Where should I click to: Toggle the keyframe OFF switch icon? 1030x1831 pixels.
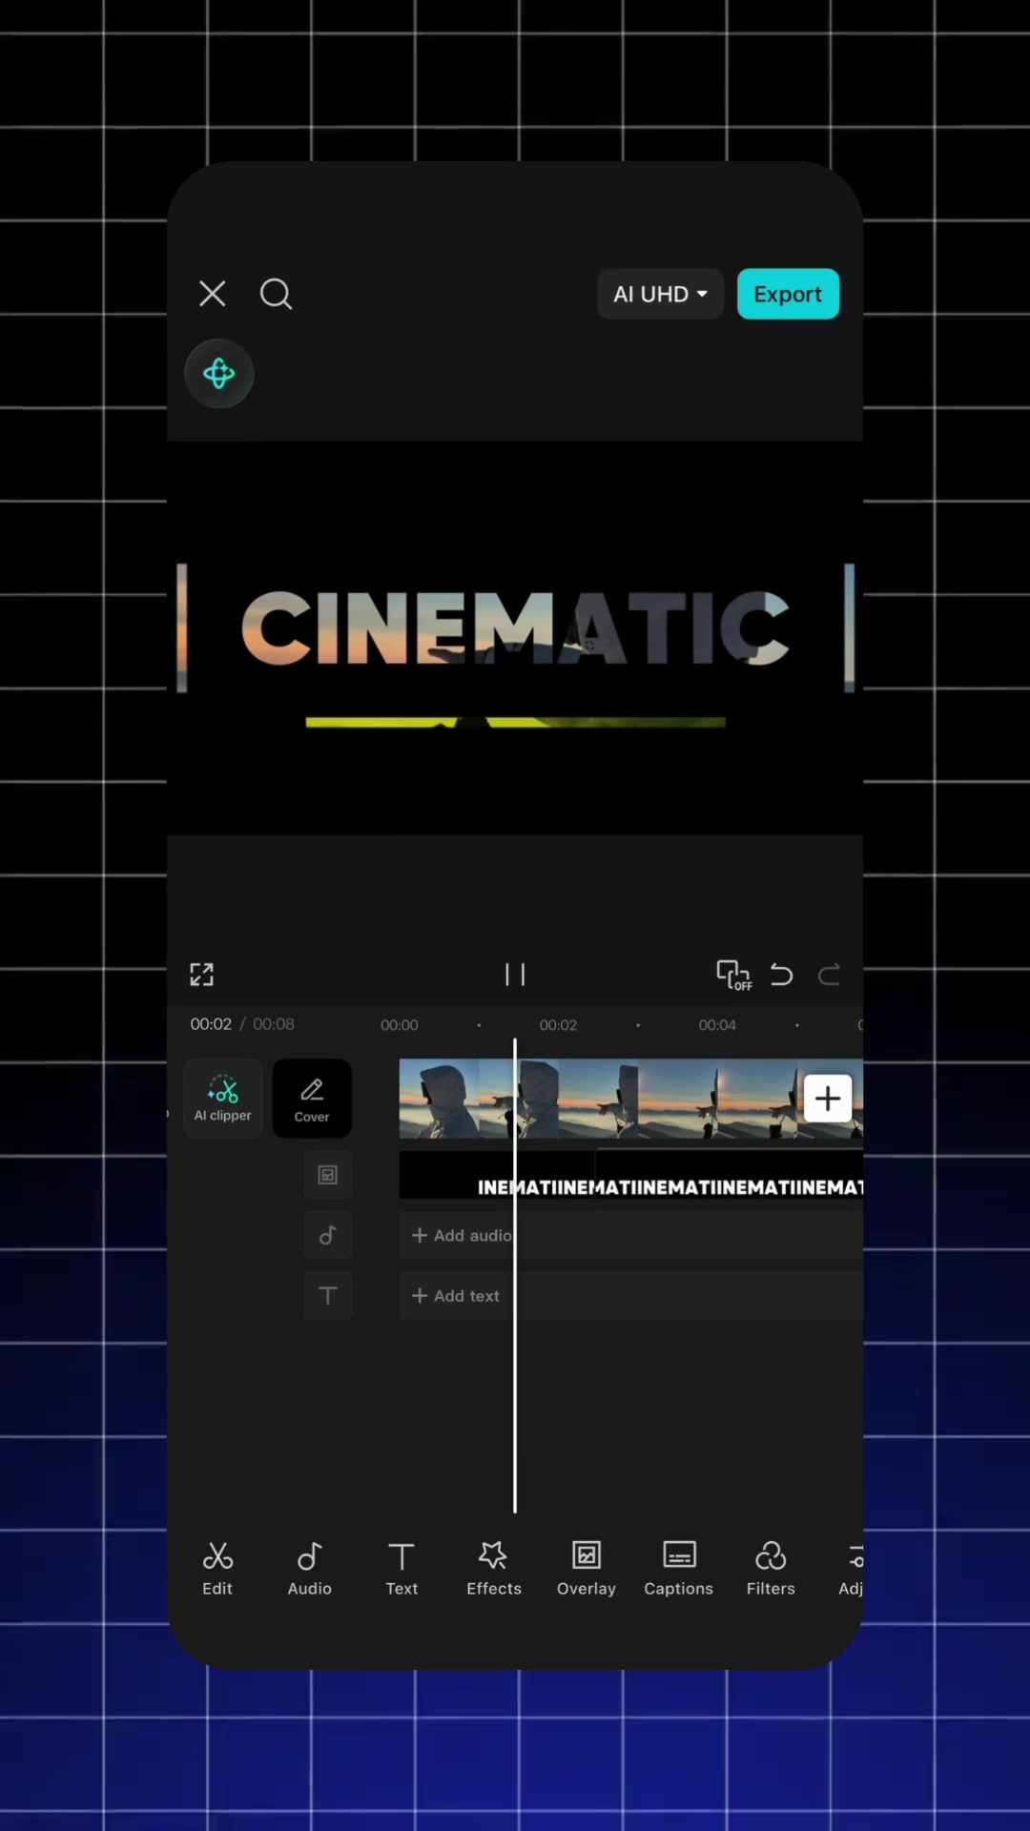click(x=733, y=975)
